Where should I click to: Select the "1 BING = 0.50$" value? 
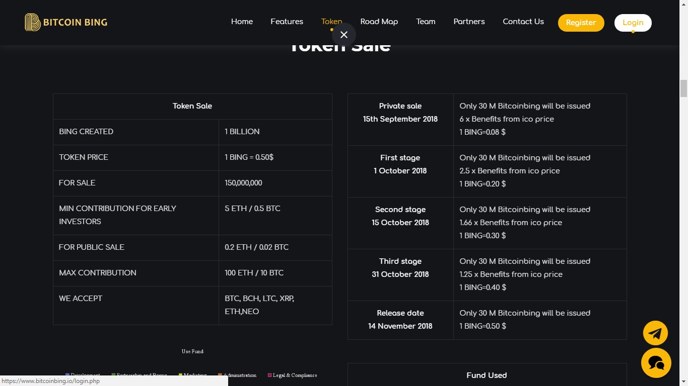click(249, 157)
